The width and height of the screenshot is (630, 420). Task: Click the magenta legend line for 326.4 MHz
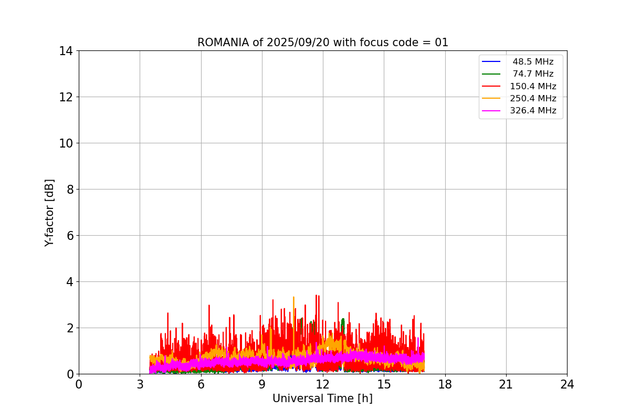point(491,111)
